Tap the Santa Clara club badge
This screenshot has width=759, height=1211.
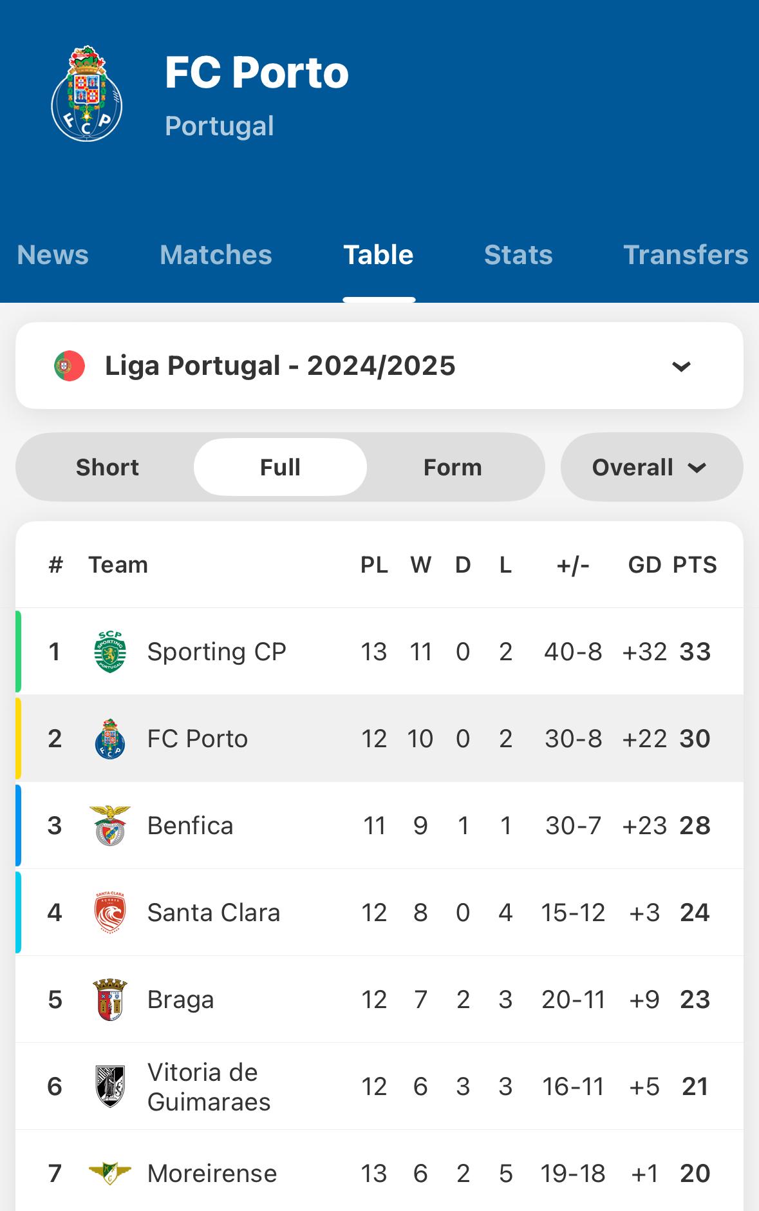click(110, 912)
